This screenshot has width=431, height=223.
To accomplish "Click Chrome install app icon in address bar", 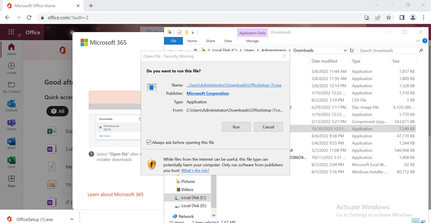I will 366,18.
